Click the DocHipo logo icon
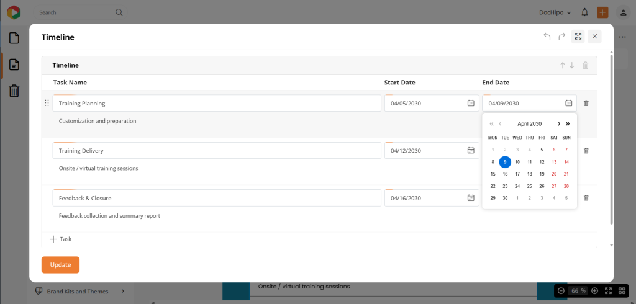This screenshot has height=304, width=636. tap(14, 12)
